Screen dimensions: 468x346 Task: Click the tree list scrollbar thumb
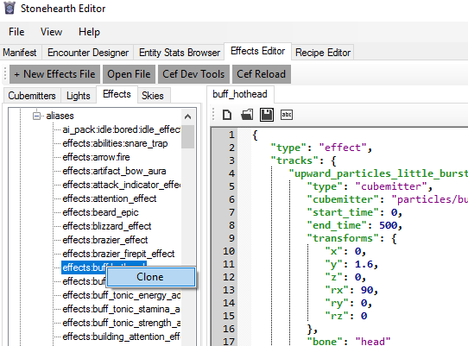click(187, 136)
